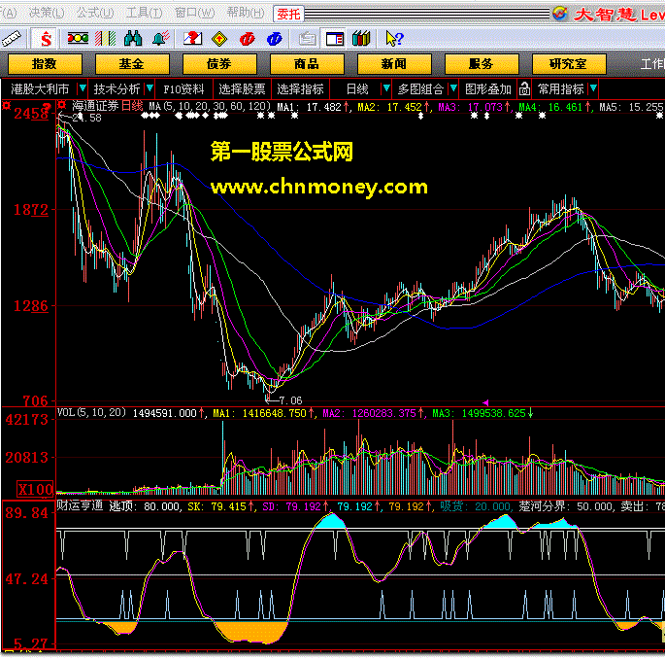The height and width of the screenshot is (659, 665).
Task: Click the 逃顶: 80.000 value
Action: coord(145,506)
